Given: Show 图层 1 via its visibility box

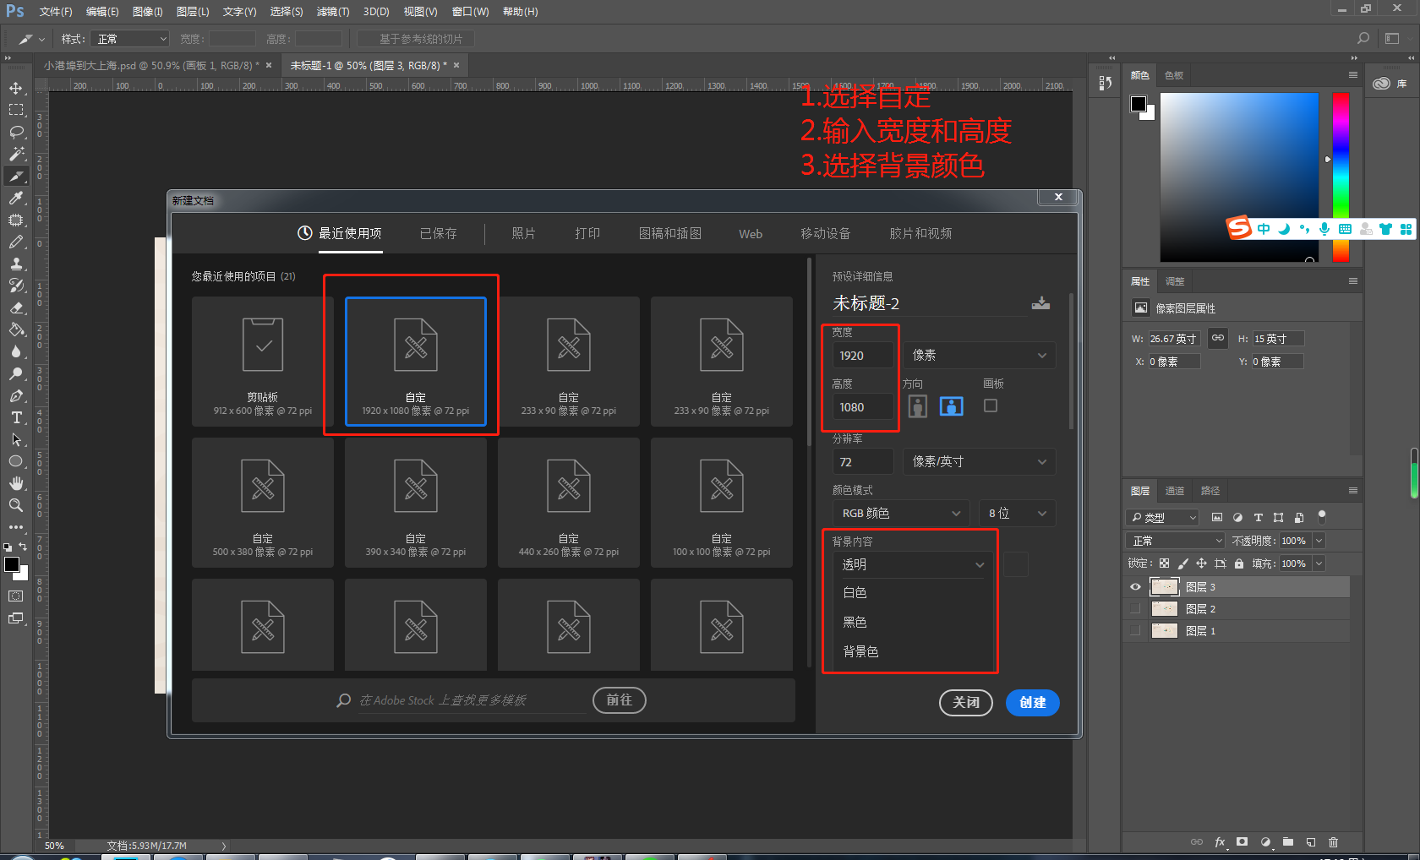Looking at the screenshot, I should coord(1135,631).
